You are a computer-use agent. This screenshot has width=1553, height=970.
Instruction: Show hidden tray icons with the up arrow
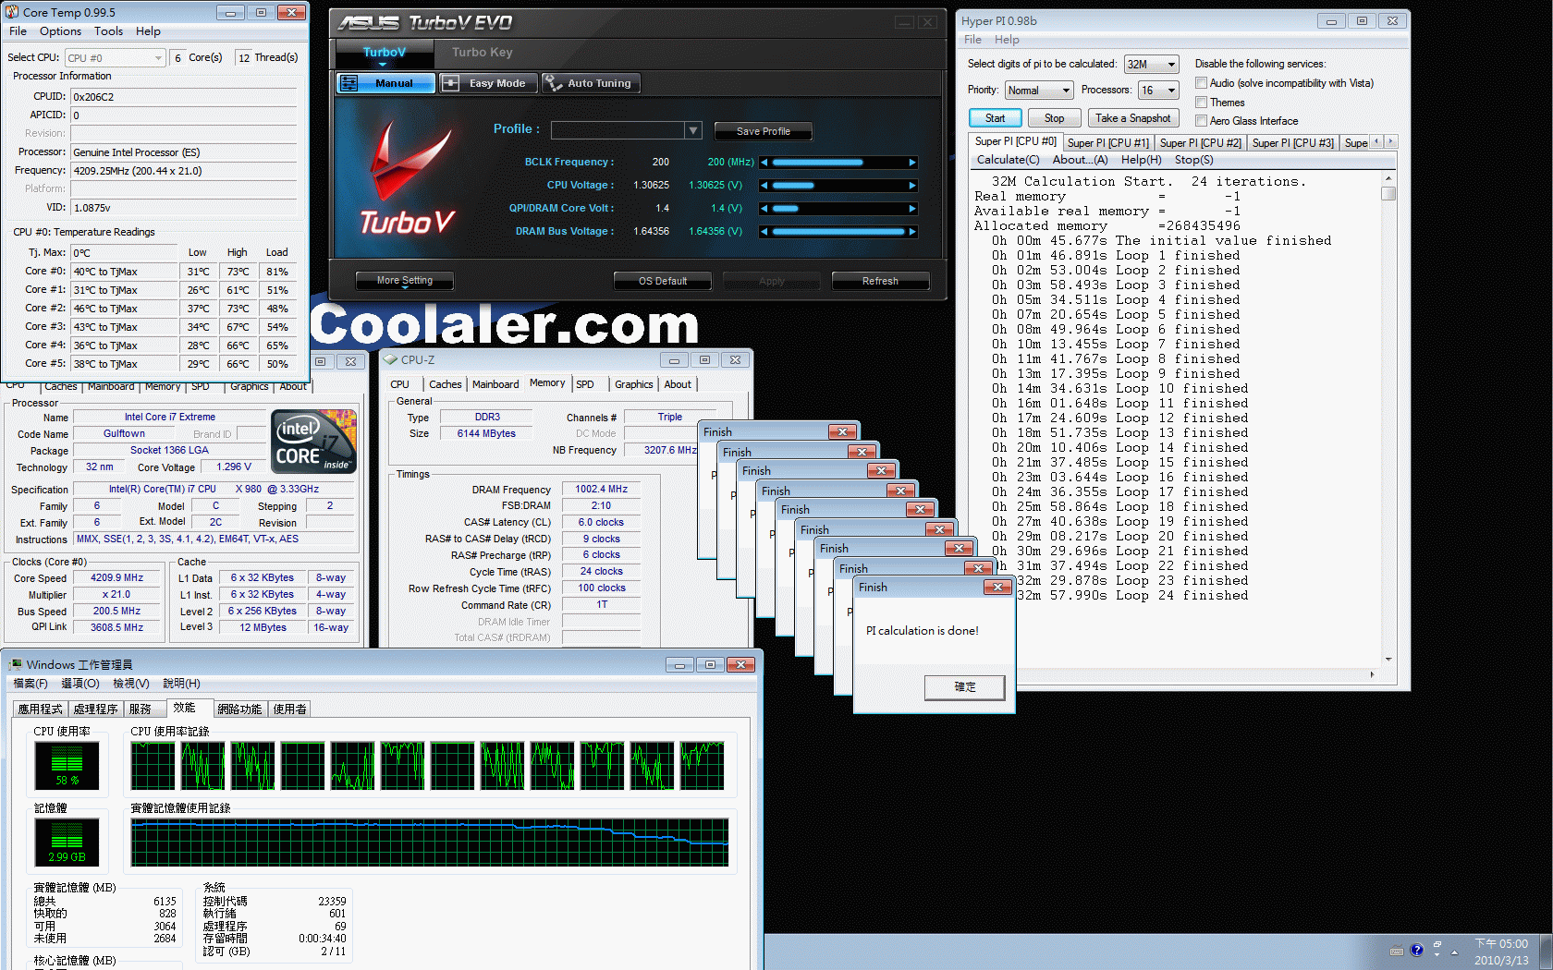(1454, 952)
